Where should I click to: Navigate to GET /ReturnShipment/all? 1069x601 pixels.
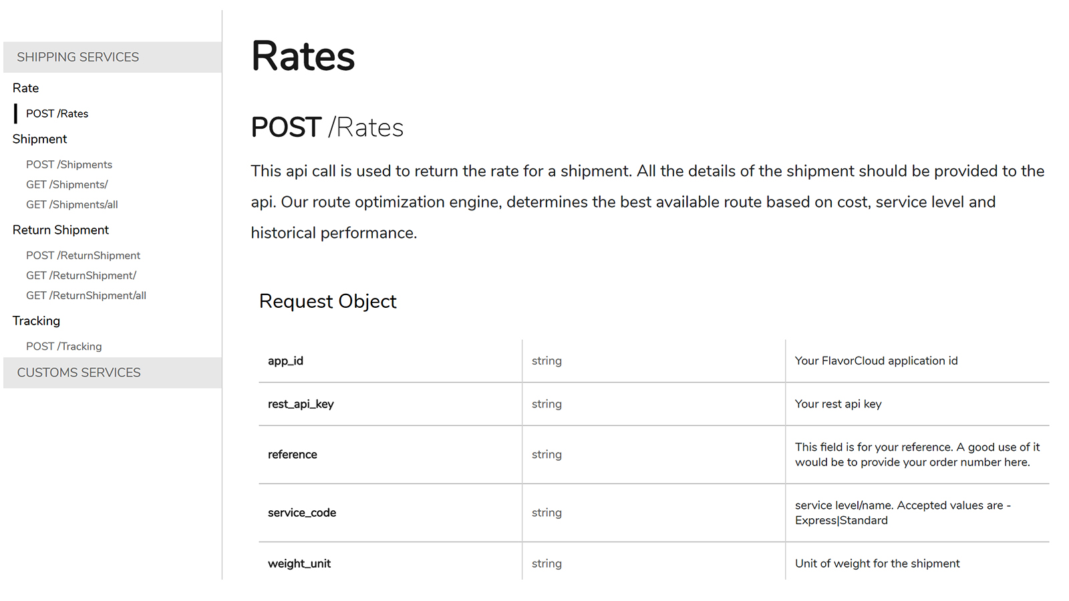point(86,295)
